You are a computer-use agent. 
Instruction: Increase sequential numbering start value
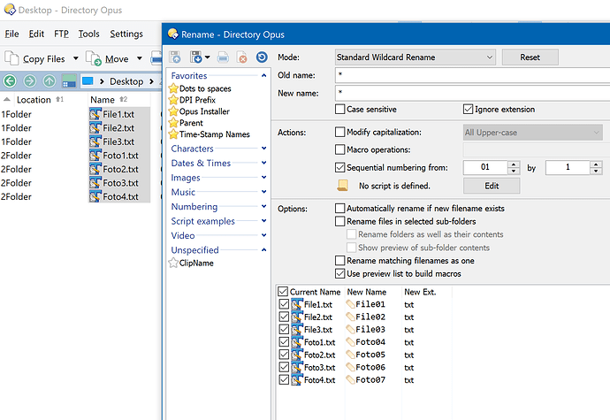point(514,164)
